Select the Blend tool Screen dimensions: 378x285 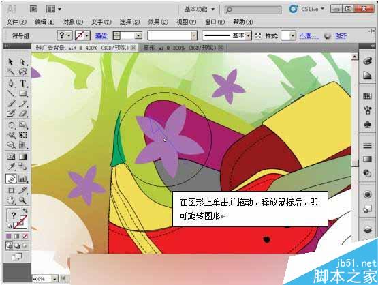(x=22, y=166)
